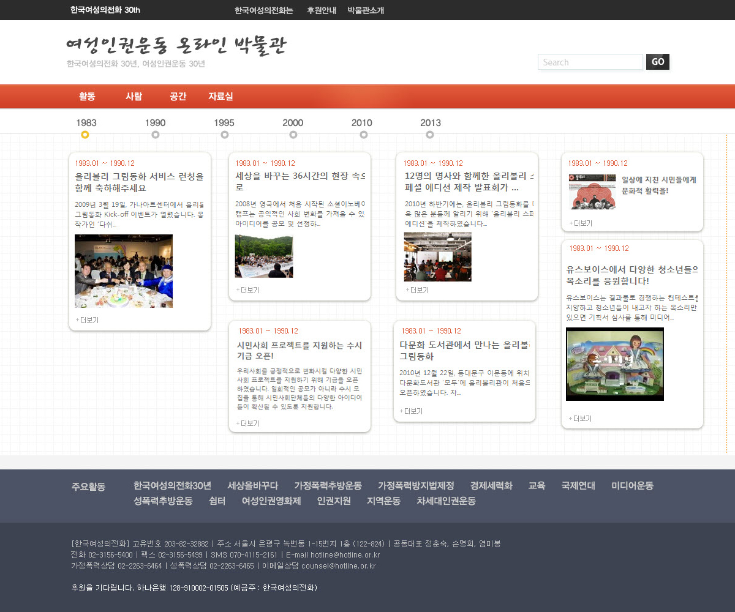Expand 더보기 on 다문화 도서관 card
This screenshot has width=735, height=612.
(411, 411)
